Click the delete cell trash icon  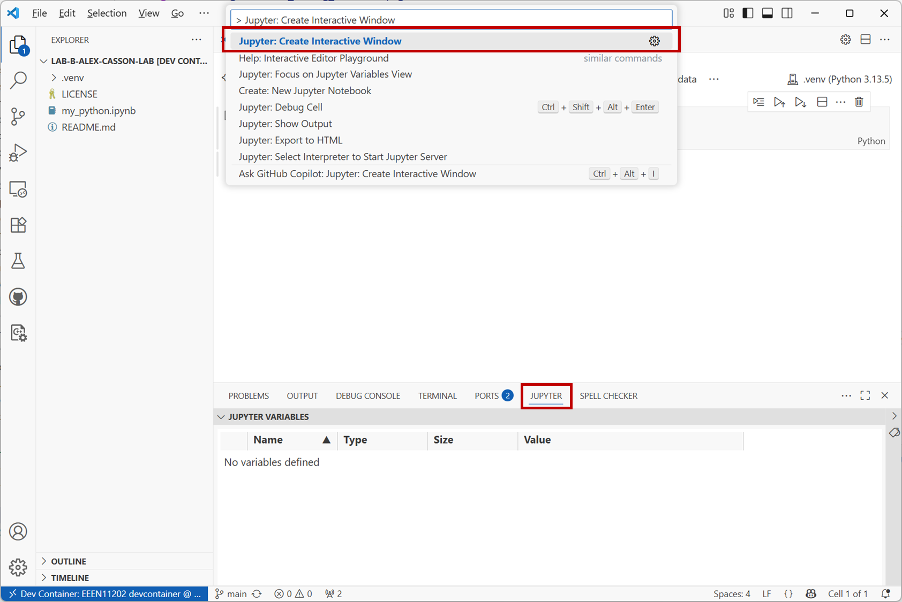point(859,102)
